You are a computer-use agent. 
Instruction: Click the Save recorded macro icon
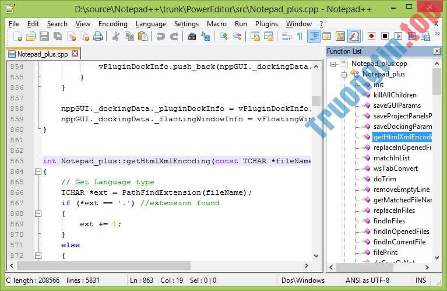[425, 37]
